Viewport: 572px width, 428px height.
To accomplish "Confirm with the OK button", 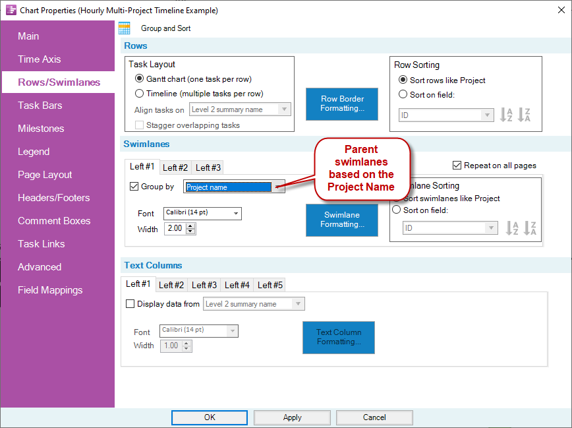I will coord(210,417).
